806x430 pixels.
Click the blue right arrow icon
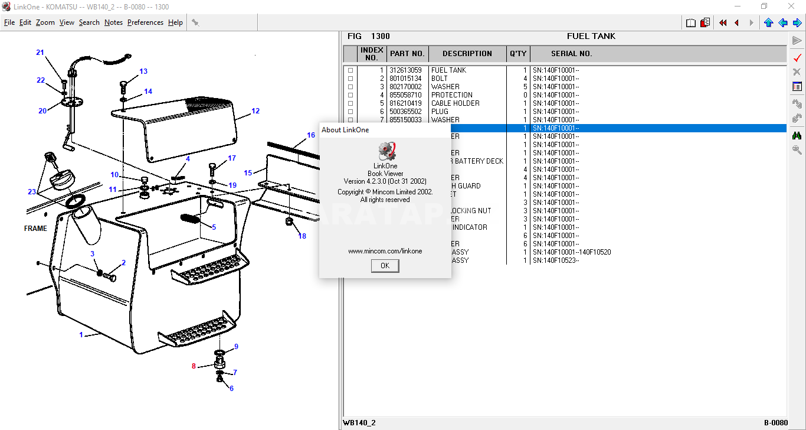pyautogui.click(x=797, y=22)
